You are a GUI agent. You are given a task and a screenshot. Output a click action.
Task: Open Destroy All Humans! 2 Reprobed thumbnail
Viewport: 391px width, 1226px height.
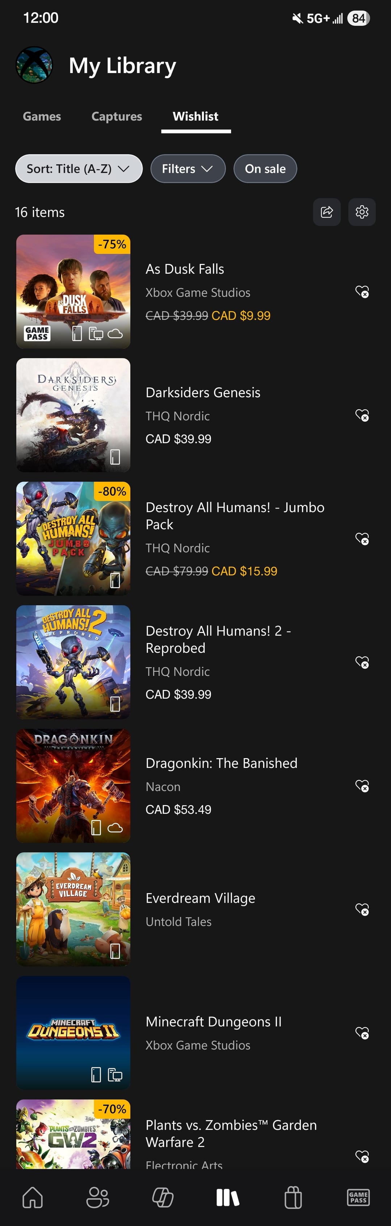point(73,662)
